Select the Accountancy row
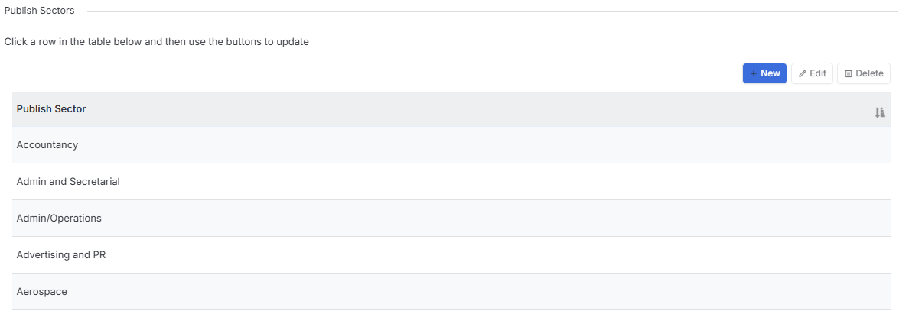The width and height of the screenshot is (899, 314). [x=451, y=145]
